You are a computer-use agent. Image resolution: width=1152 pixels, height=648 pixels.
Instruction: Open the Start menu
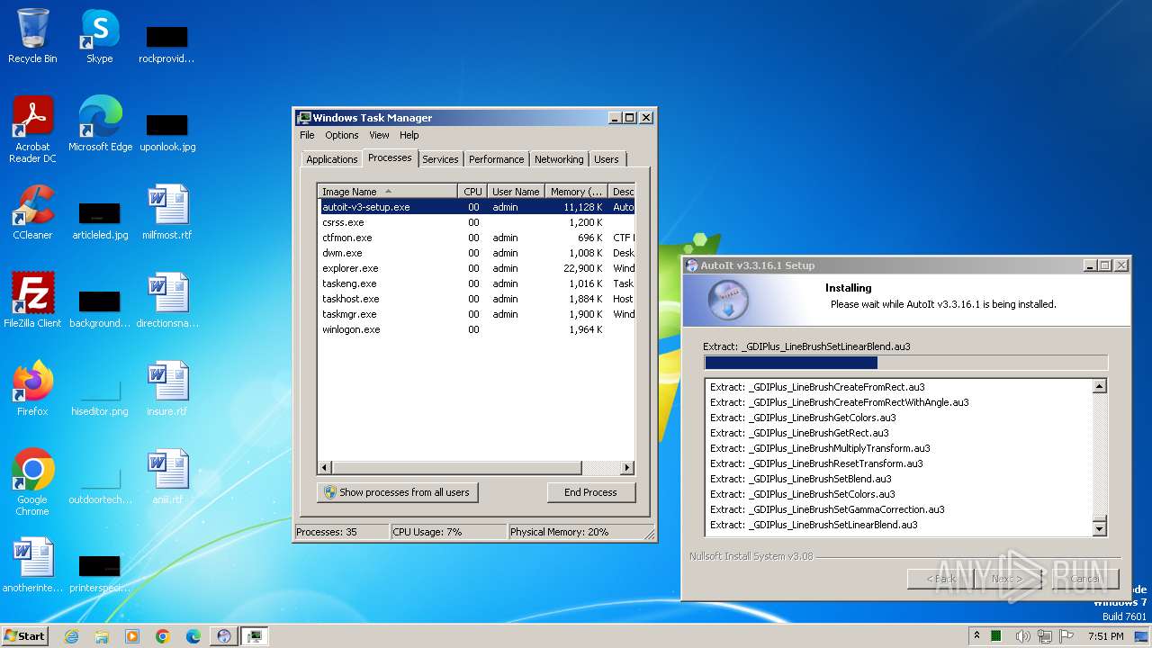click(25, 636)
